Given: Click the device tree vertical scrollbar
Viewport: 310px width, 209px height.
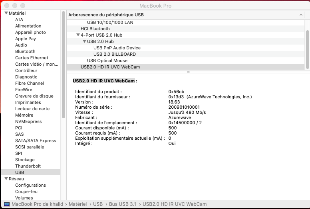Looking at the screenshot, I should (x=308, y=49).
